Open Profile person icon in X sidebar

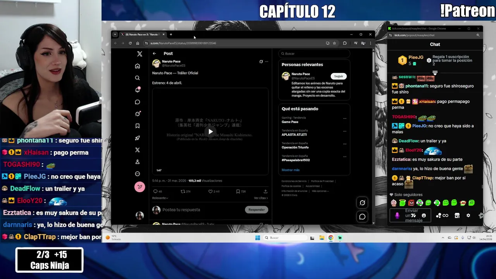pyautogui.click(x=137, y=162)
